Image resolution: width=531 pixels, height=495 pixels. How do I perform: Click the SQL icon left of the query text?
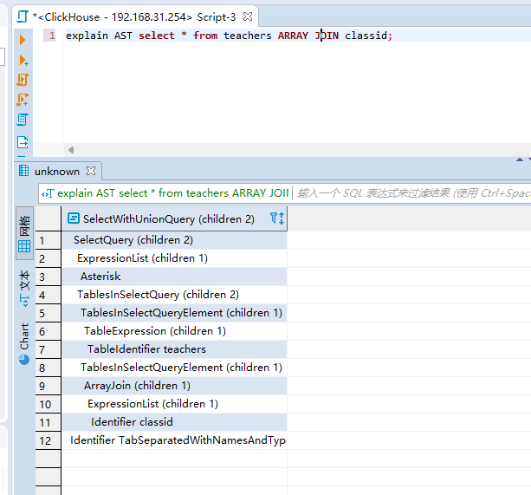49,193
